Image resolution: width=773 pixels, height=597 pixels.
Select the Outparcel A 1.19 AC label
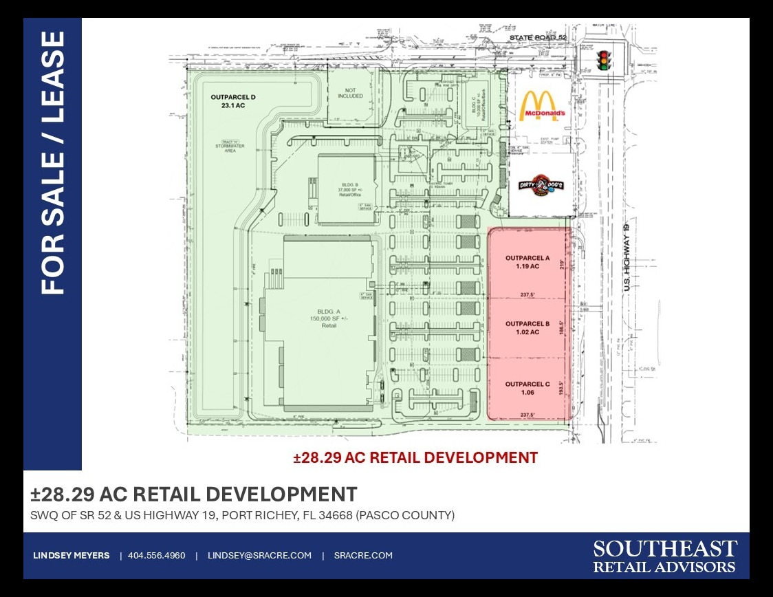point(527,262)
